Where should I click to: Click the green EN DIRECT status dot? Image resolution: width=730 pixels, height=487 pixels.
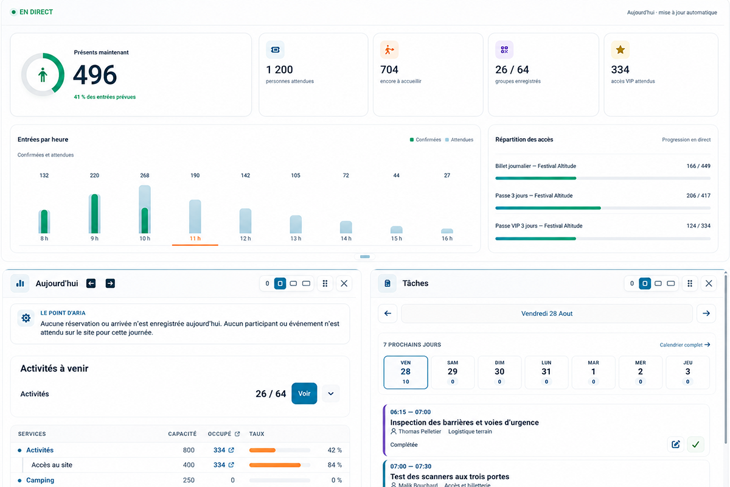point(13,12)
